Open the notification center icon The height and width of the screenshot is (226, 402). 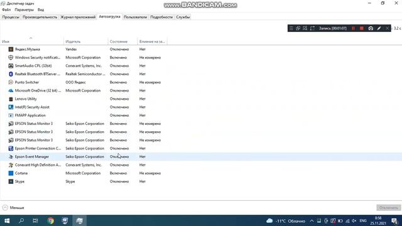pyautogui.click(x=395, y=221)
